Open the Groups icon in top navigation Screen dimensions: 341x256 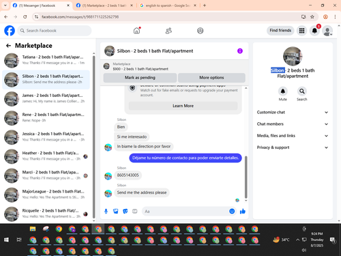pos(201,31)
